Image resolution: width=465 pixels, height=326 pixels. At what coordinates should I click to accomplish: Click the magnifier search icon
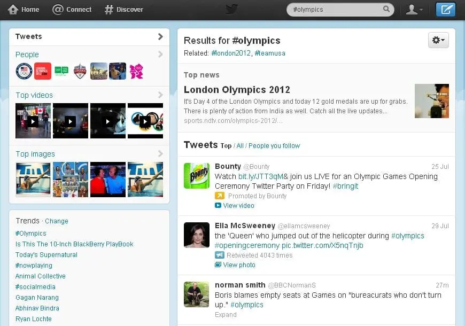click(x=386, y=9)
